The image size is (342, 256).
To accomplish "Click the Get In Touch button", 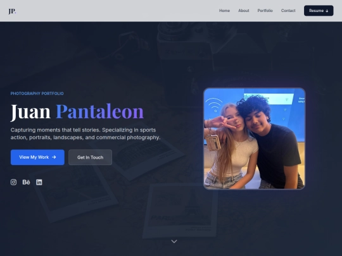I will pos(91,157).
